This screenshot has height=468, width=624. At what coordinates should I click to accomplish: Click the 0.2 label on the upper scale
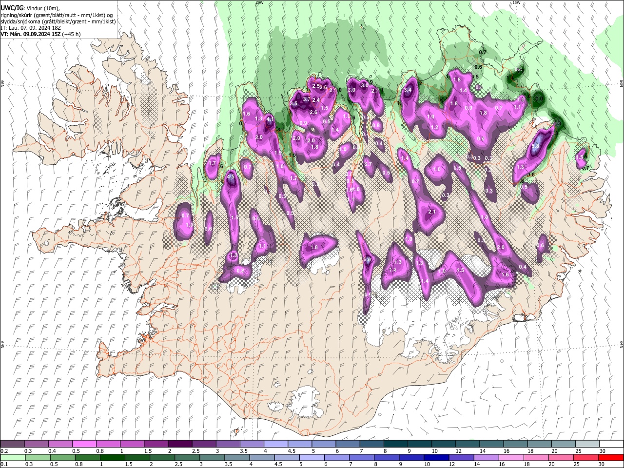coord(4,451)
